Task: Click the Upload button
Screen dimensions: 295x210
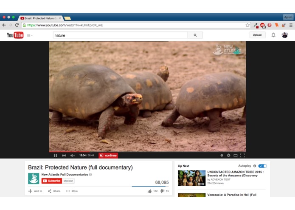Action: (257, 35)
